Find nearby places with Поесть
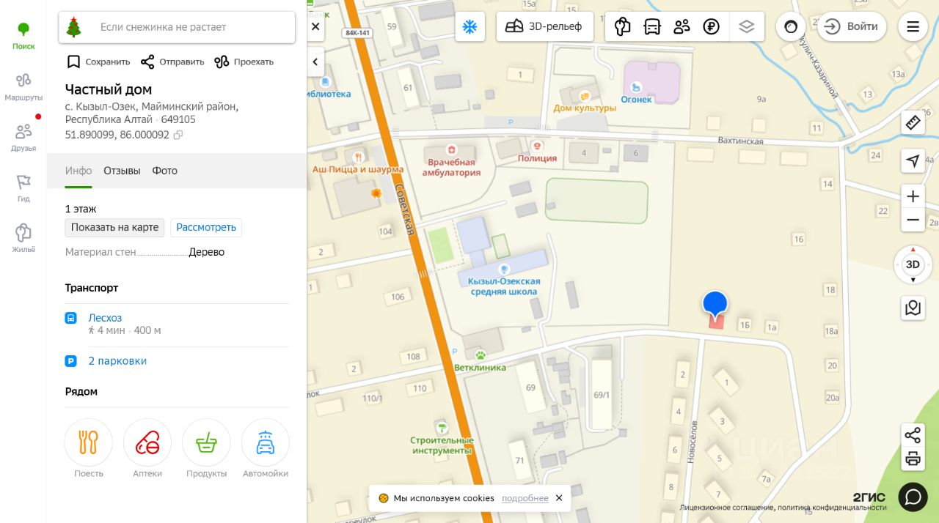 (x=89, y=449)
